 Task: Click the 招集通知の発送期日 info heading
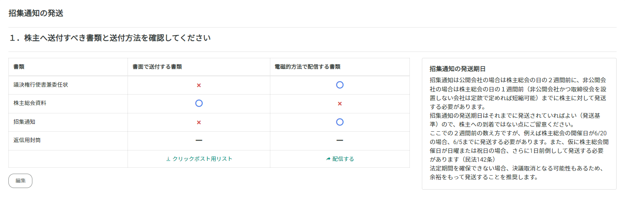[457, 69]
